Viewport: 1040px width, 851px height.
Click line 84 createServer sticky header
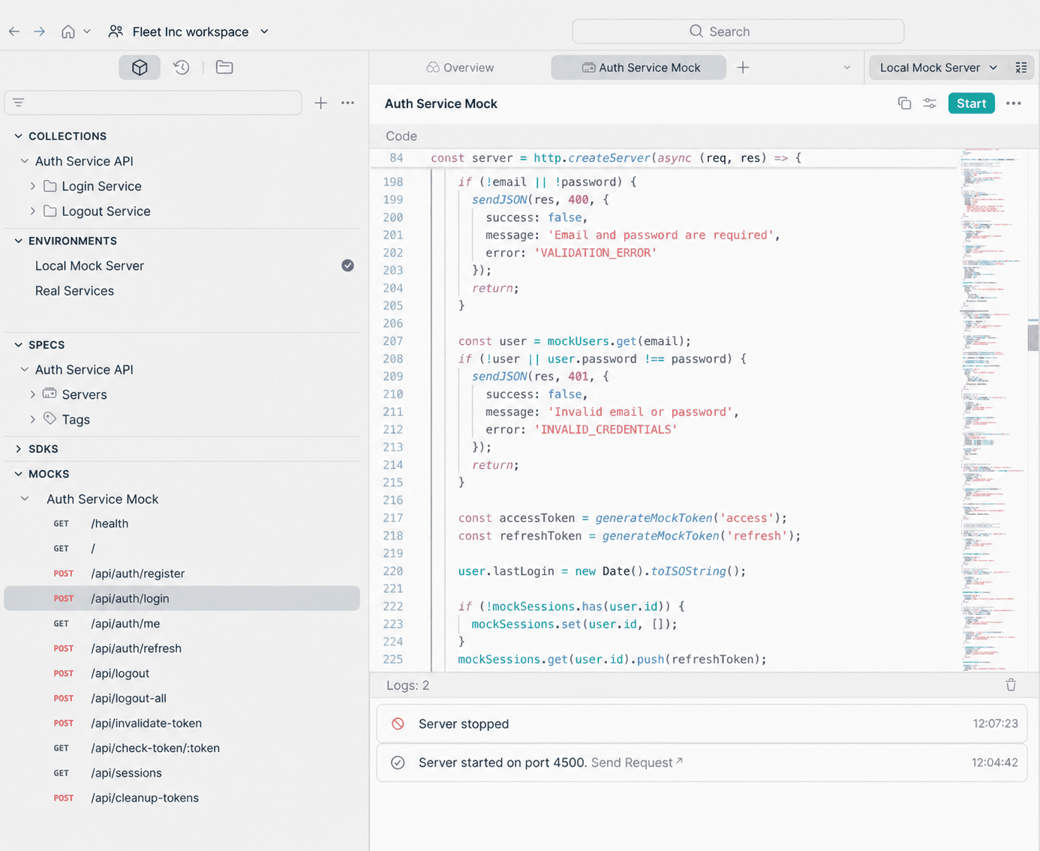[664, 158]
